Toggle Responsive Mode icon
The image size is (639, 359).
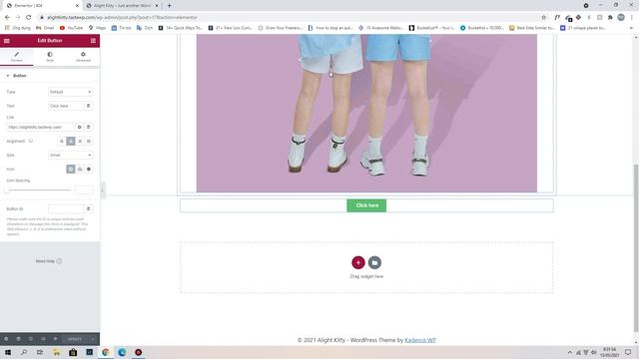(43, 339)
